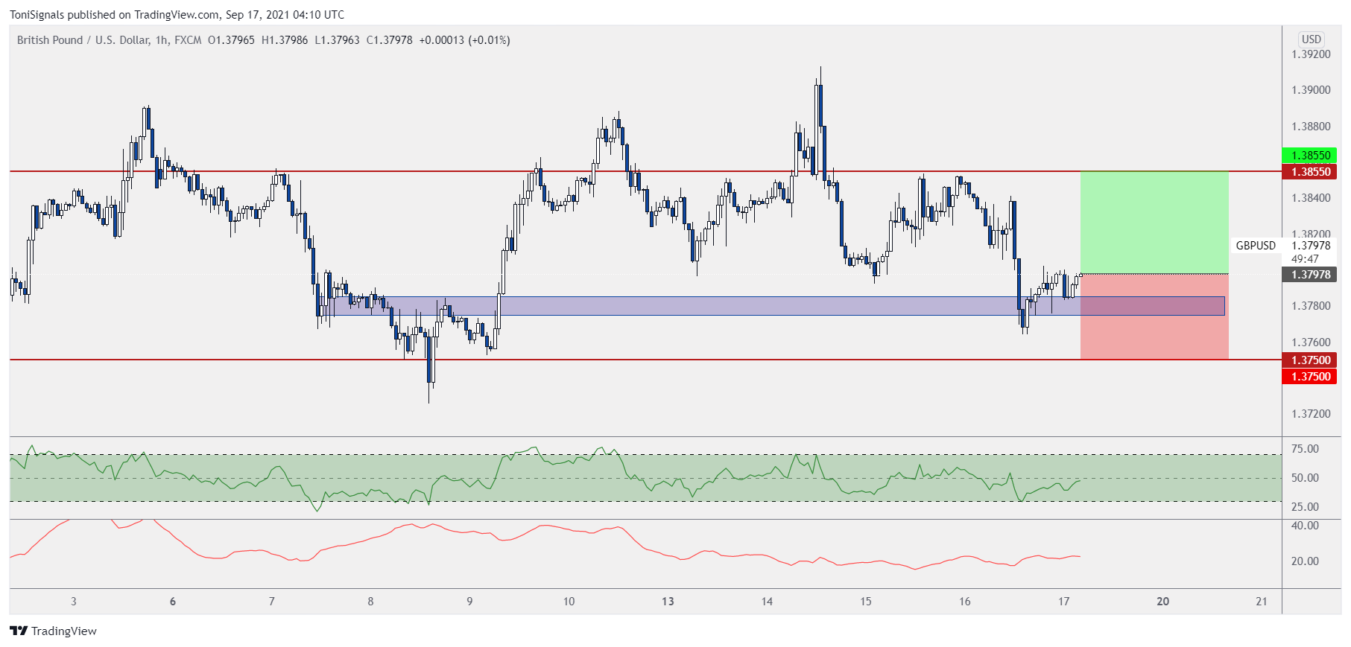Click the 1.37200 price axis label

[x=1310, y=414]
